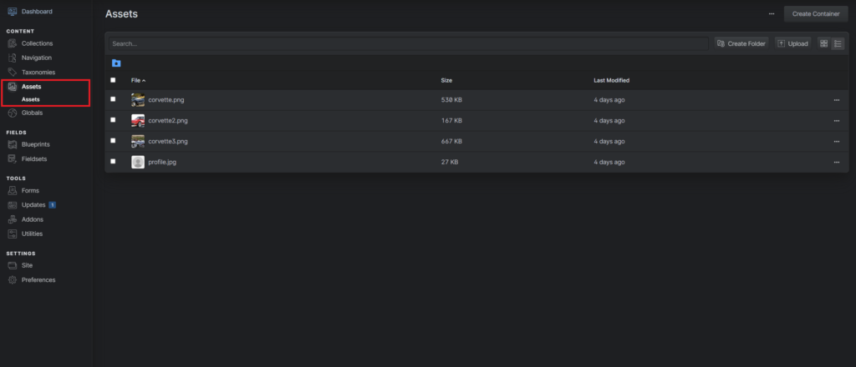The width and height of the screenshot is (856, 367).
Task: Switch to grid view layout
Action: (823, 43)
